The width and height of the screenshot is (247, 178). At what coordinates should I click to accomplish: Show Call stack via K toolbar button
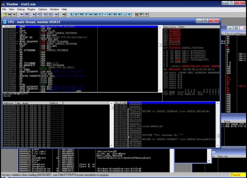(110, 14)
